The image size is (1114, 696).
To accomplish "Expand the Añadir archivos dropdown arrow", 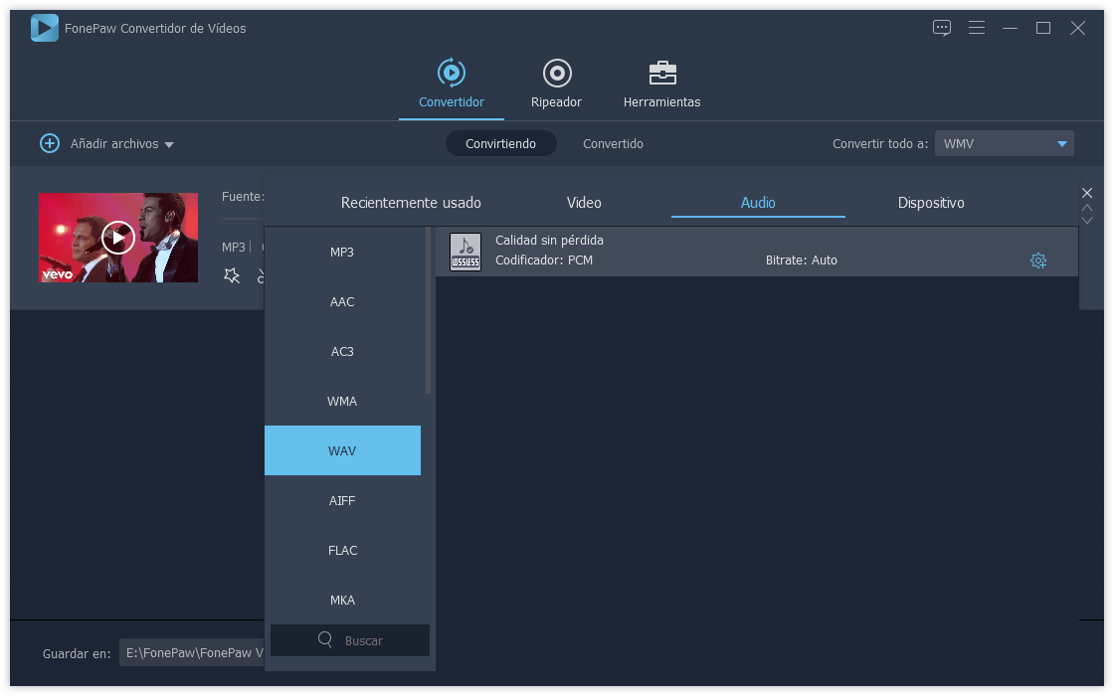I will pyautogui.click(x=169, y=145).
